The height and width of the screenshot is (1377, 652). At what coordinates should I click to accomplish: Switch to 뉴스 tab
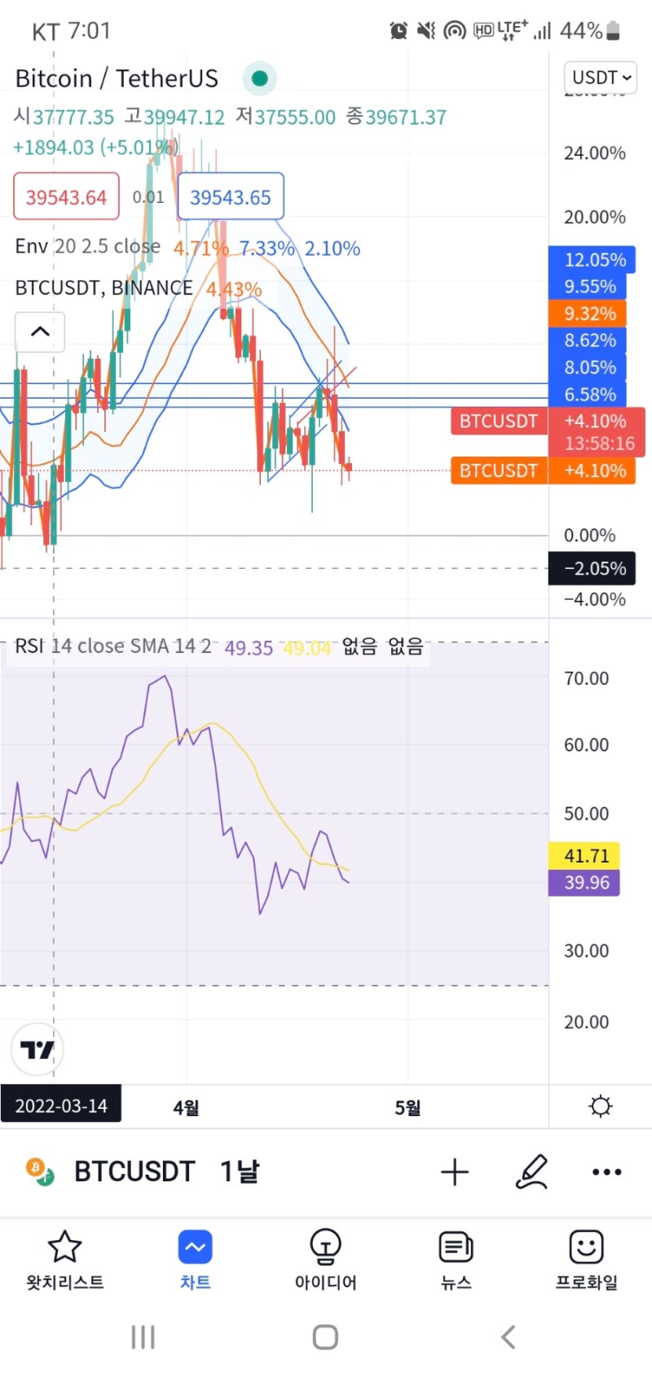click(456, 1260)
